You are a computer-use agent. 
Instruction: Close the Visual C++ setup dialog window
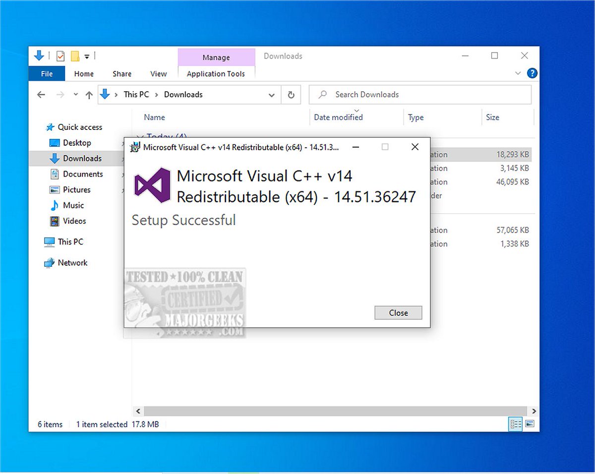[415, 147]
